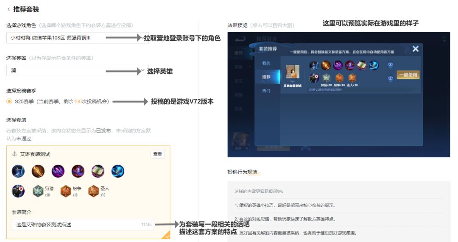Click the second orange blade equipment icon
This screenshot has height=242, width=458.
tap(38, 171)
